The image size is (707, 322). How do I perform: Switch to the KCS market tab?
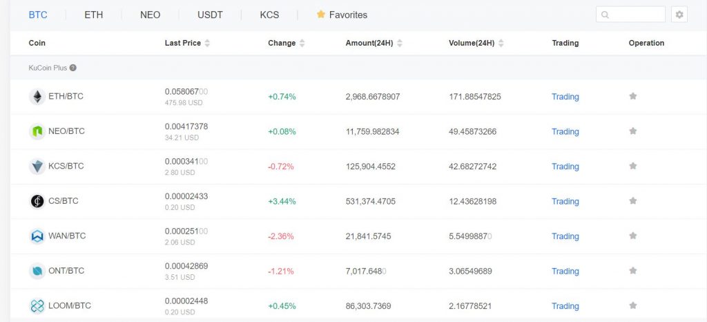point(270,15)
